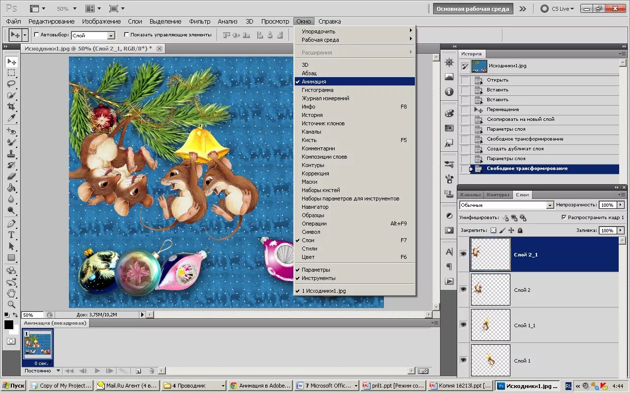Viewport: 630px width, 393px height.
Task: Choose Каналы menu entry
Action: (x=355, y=132)
